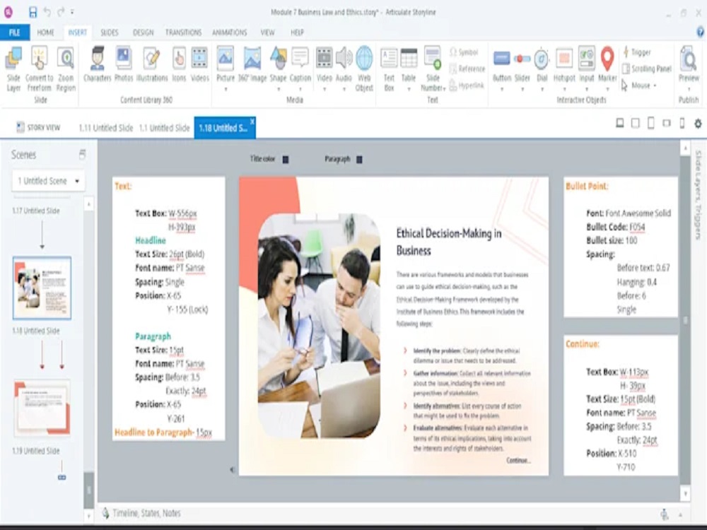The height and width of the screenshot is (530, 707).
Task: Insert a Caption
Action: (300, 64)
